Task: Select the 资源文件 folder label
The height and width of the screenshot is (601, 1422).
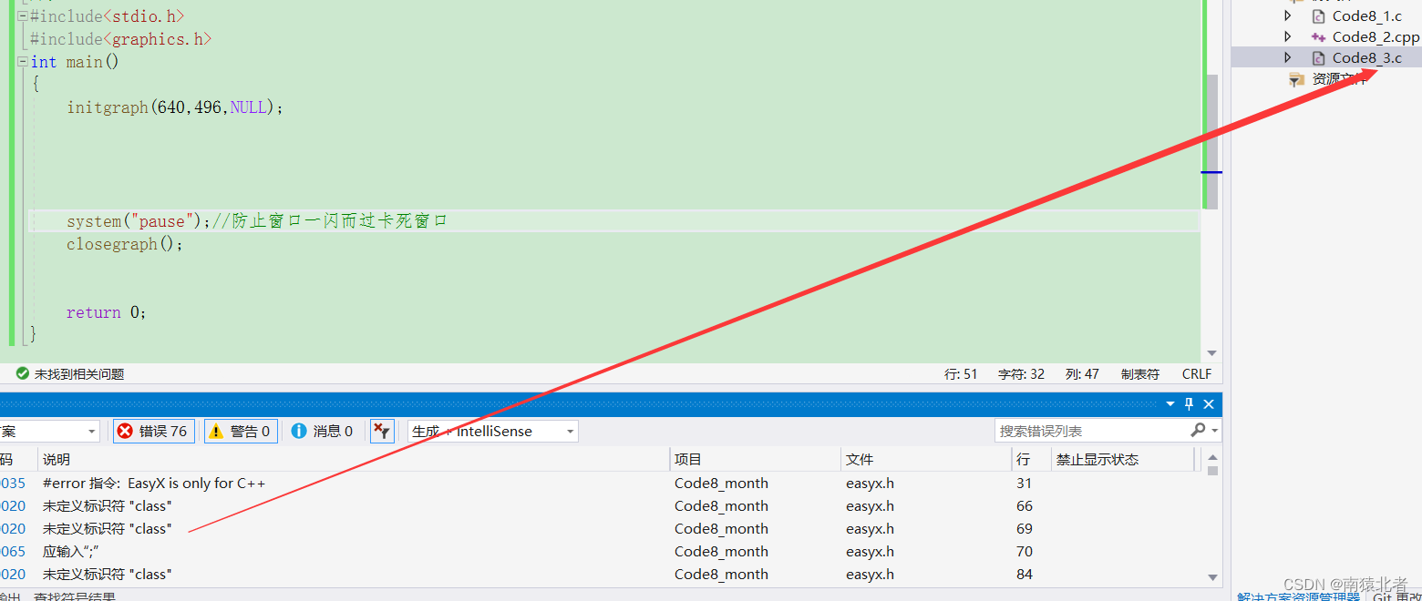Action: [x=1340, y=80]
